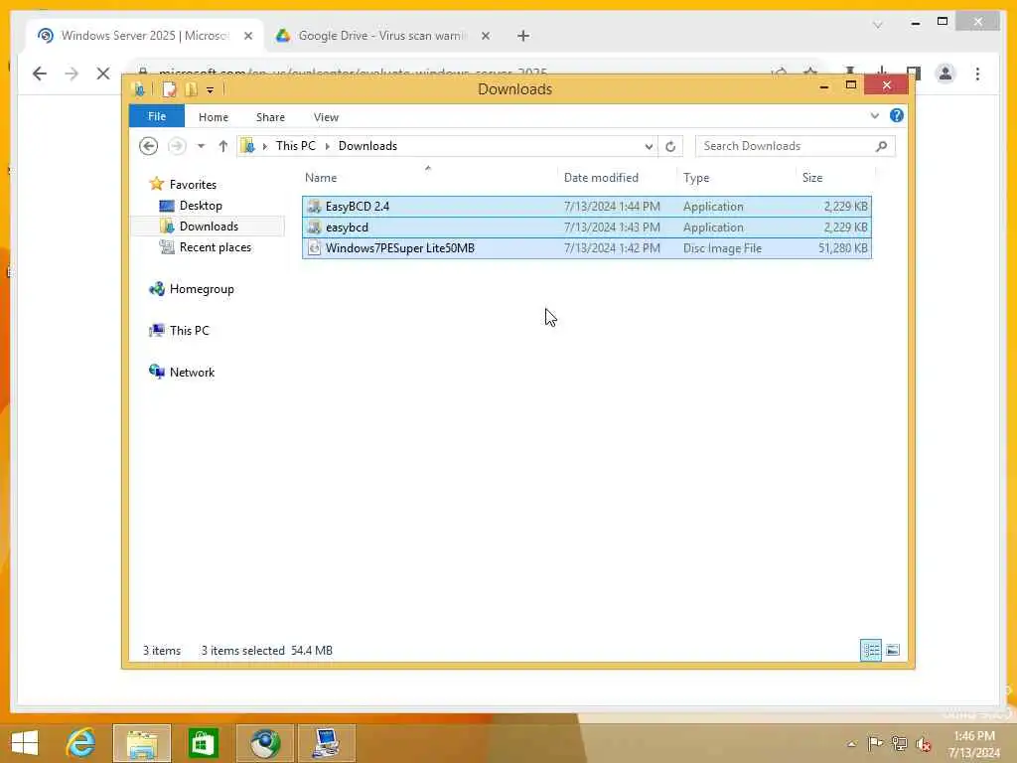Click muted volume tray icon

(923, 744)
